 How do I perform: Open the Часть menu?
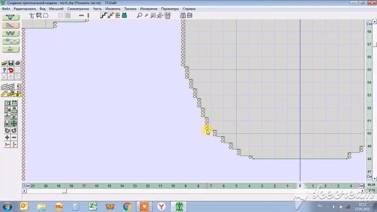(97, 9)
